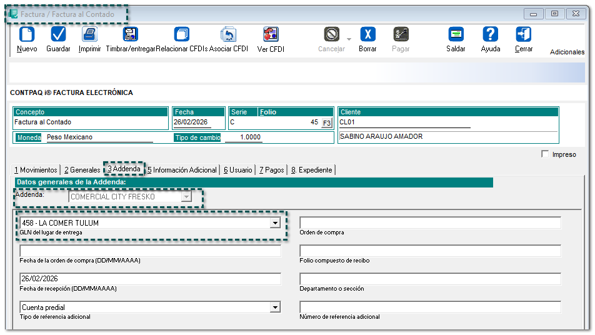
Task: Close form with Cerrar icon
Action: tap(524, 35)
